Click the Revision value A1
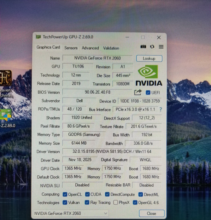The height and width of the screenshot is (220, 211). (x=123, y=67)
